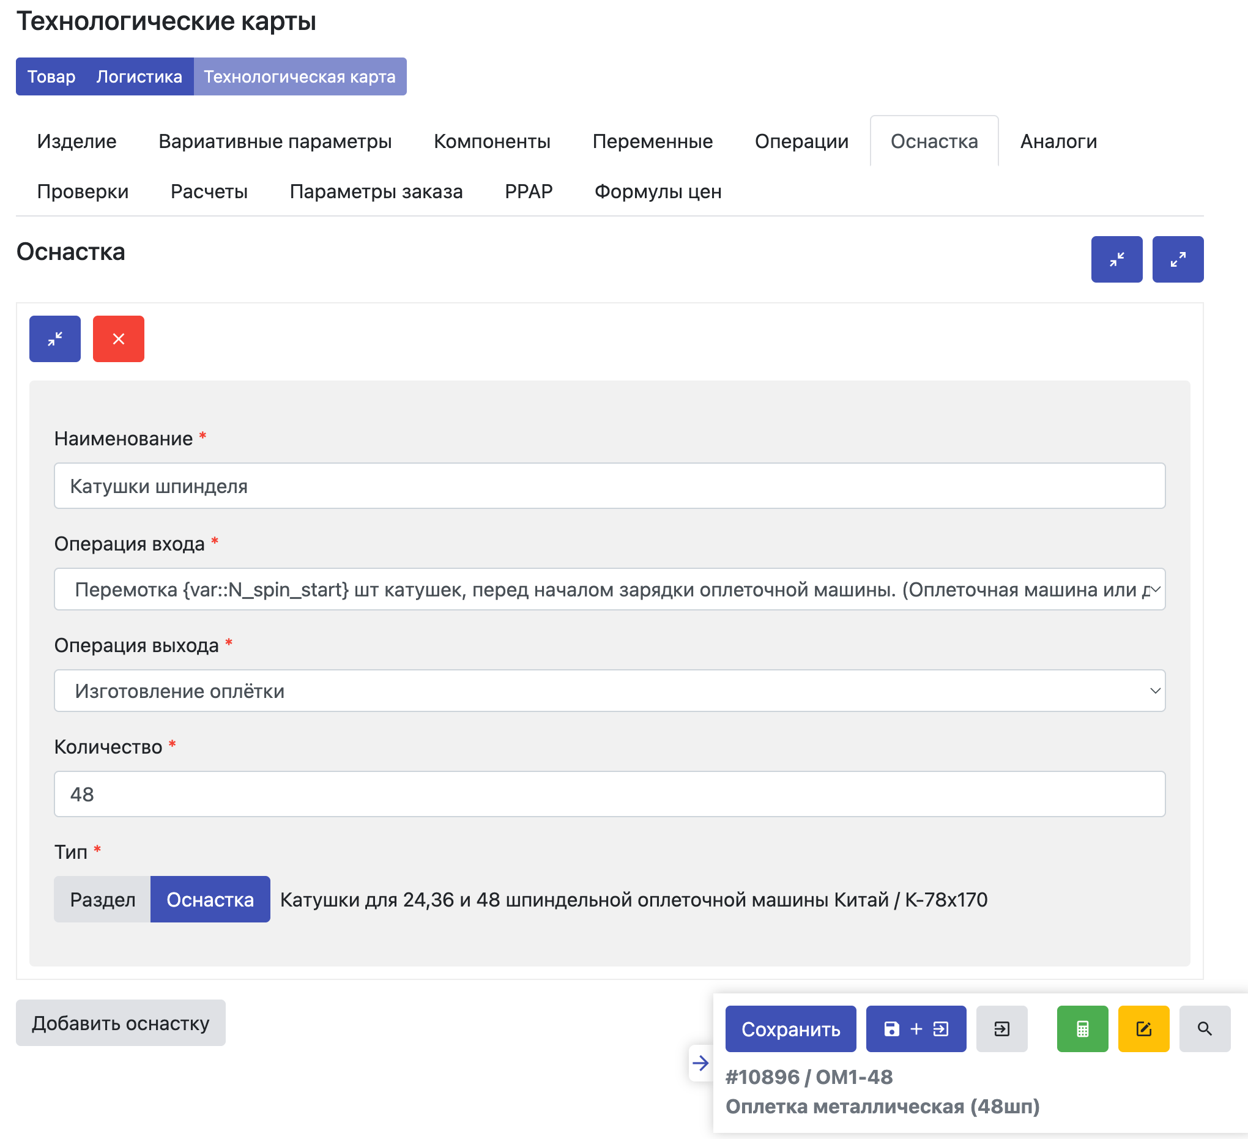The width and height of the screenshot is (1248, 1139).
Task: Click the Добавить оснастку button
Action: point(121,1023)
